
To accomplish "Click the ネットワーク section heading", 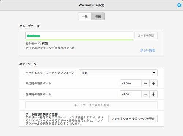I will [x=28, y=64].
